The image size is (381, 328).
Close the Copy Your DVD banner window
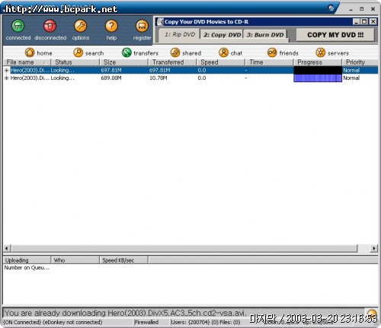pyautogui.click(x=373, y=21)
